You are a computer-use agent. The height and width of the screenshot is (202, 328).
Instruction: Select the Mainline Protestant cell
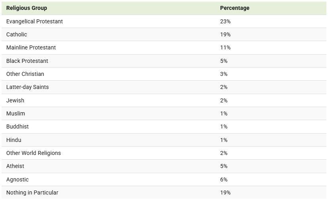31,47
